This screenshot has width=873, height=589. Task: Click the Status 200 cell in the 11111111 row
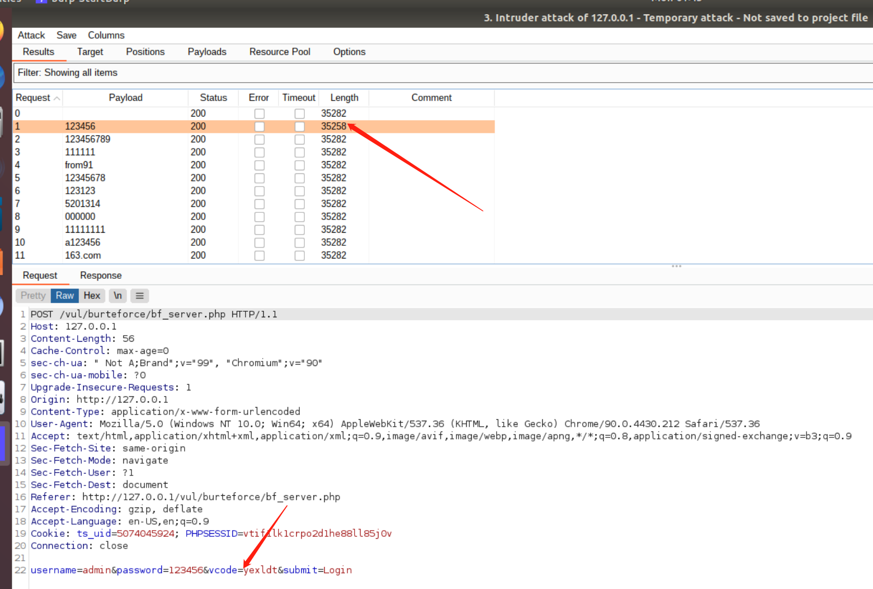coord(198,230)
